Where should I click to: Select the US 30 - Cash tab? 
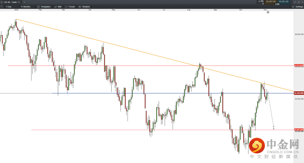click(10, 2)
